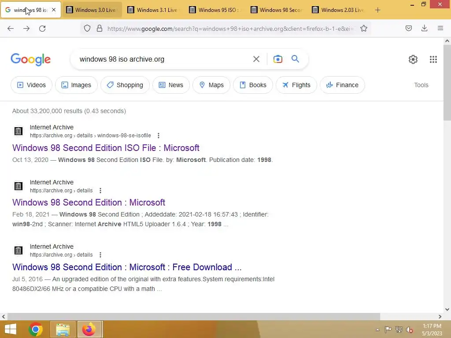The height and width of the screenshot is (338, 451).
Task: Filter results by Finance
Action: click(x=342, y=85)
